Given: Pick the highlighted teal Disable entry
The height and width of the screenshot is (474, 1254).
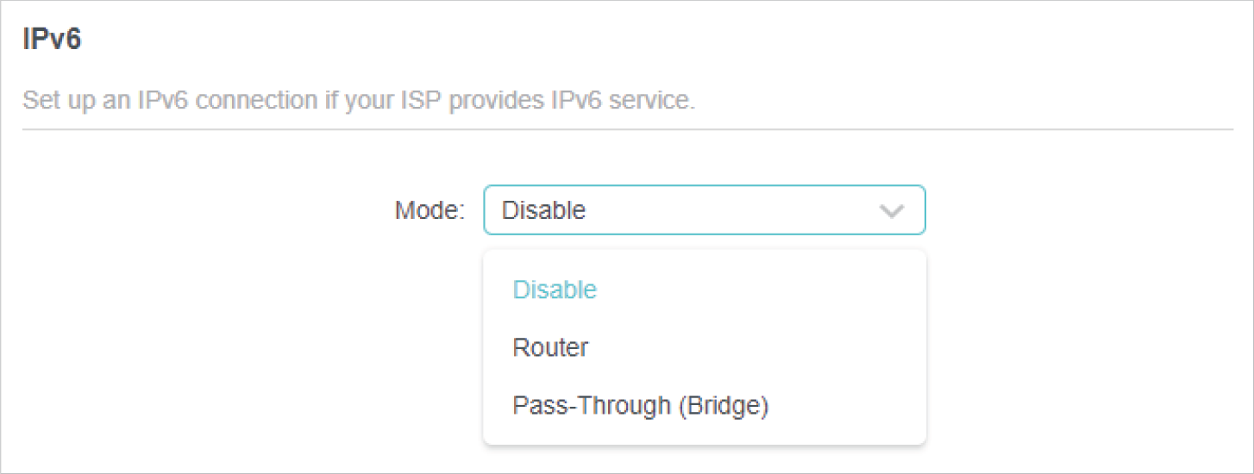Looking at the screenshot, I should [x=555, y=290].
